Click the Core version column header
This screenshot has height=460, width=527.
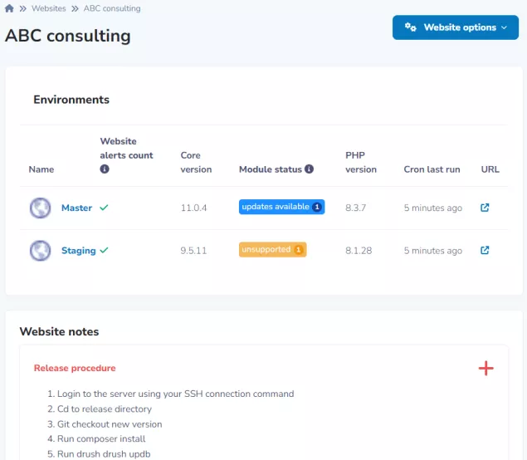pyautogui.click(x=196, y=162)
